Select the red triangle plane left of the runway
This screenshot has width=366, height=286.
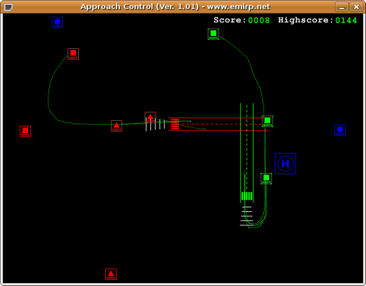point(117,125)
